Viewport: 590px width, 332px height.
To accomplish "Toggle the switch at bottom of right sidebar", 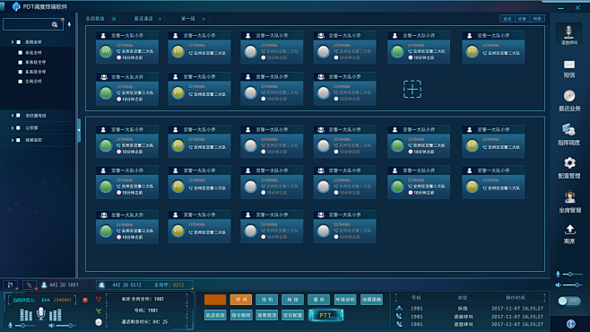I will point(568,301).
